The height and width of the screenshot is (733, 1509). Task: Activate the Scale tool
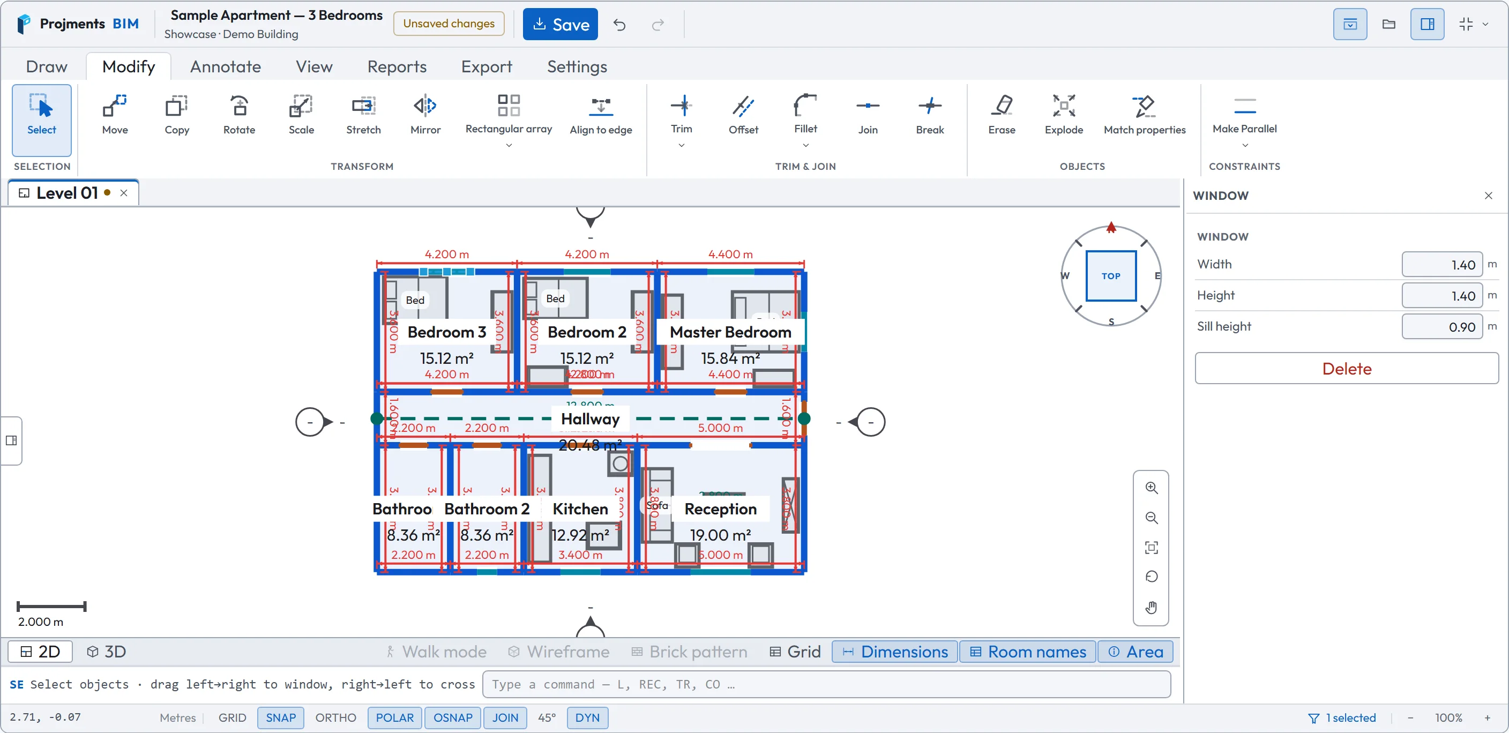301,115
